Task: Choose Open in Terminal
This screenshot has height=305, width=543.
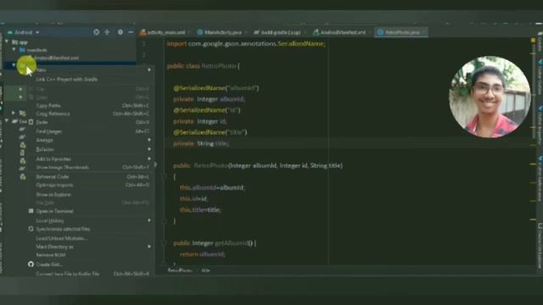Action: tap(91, 211)
